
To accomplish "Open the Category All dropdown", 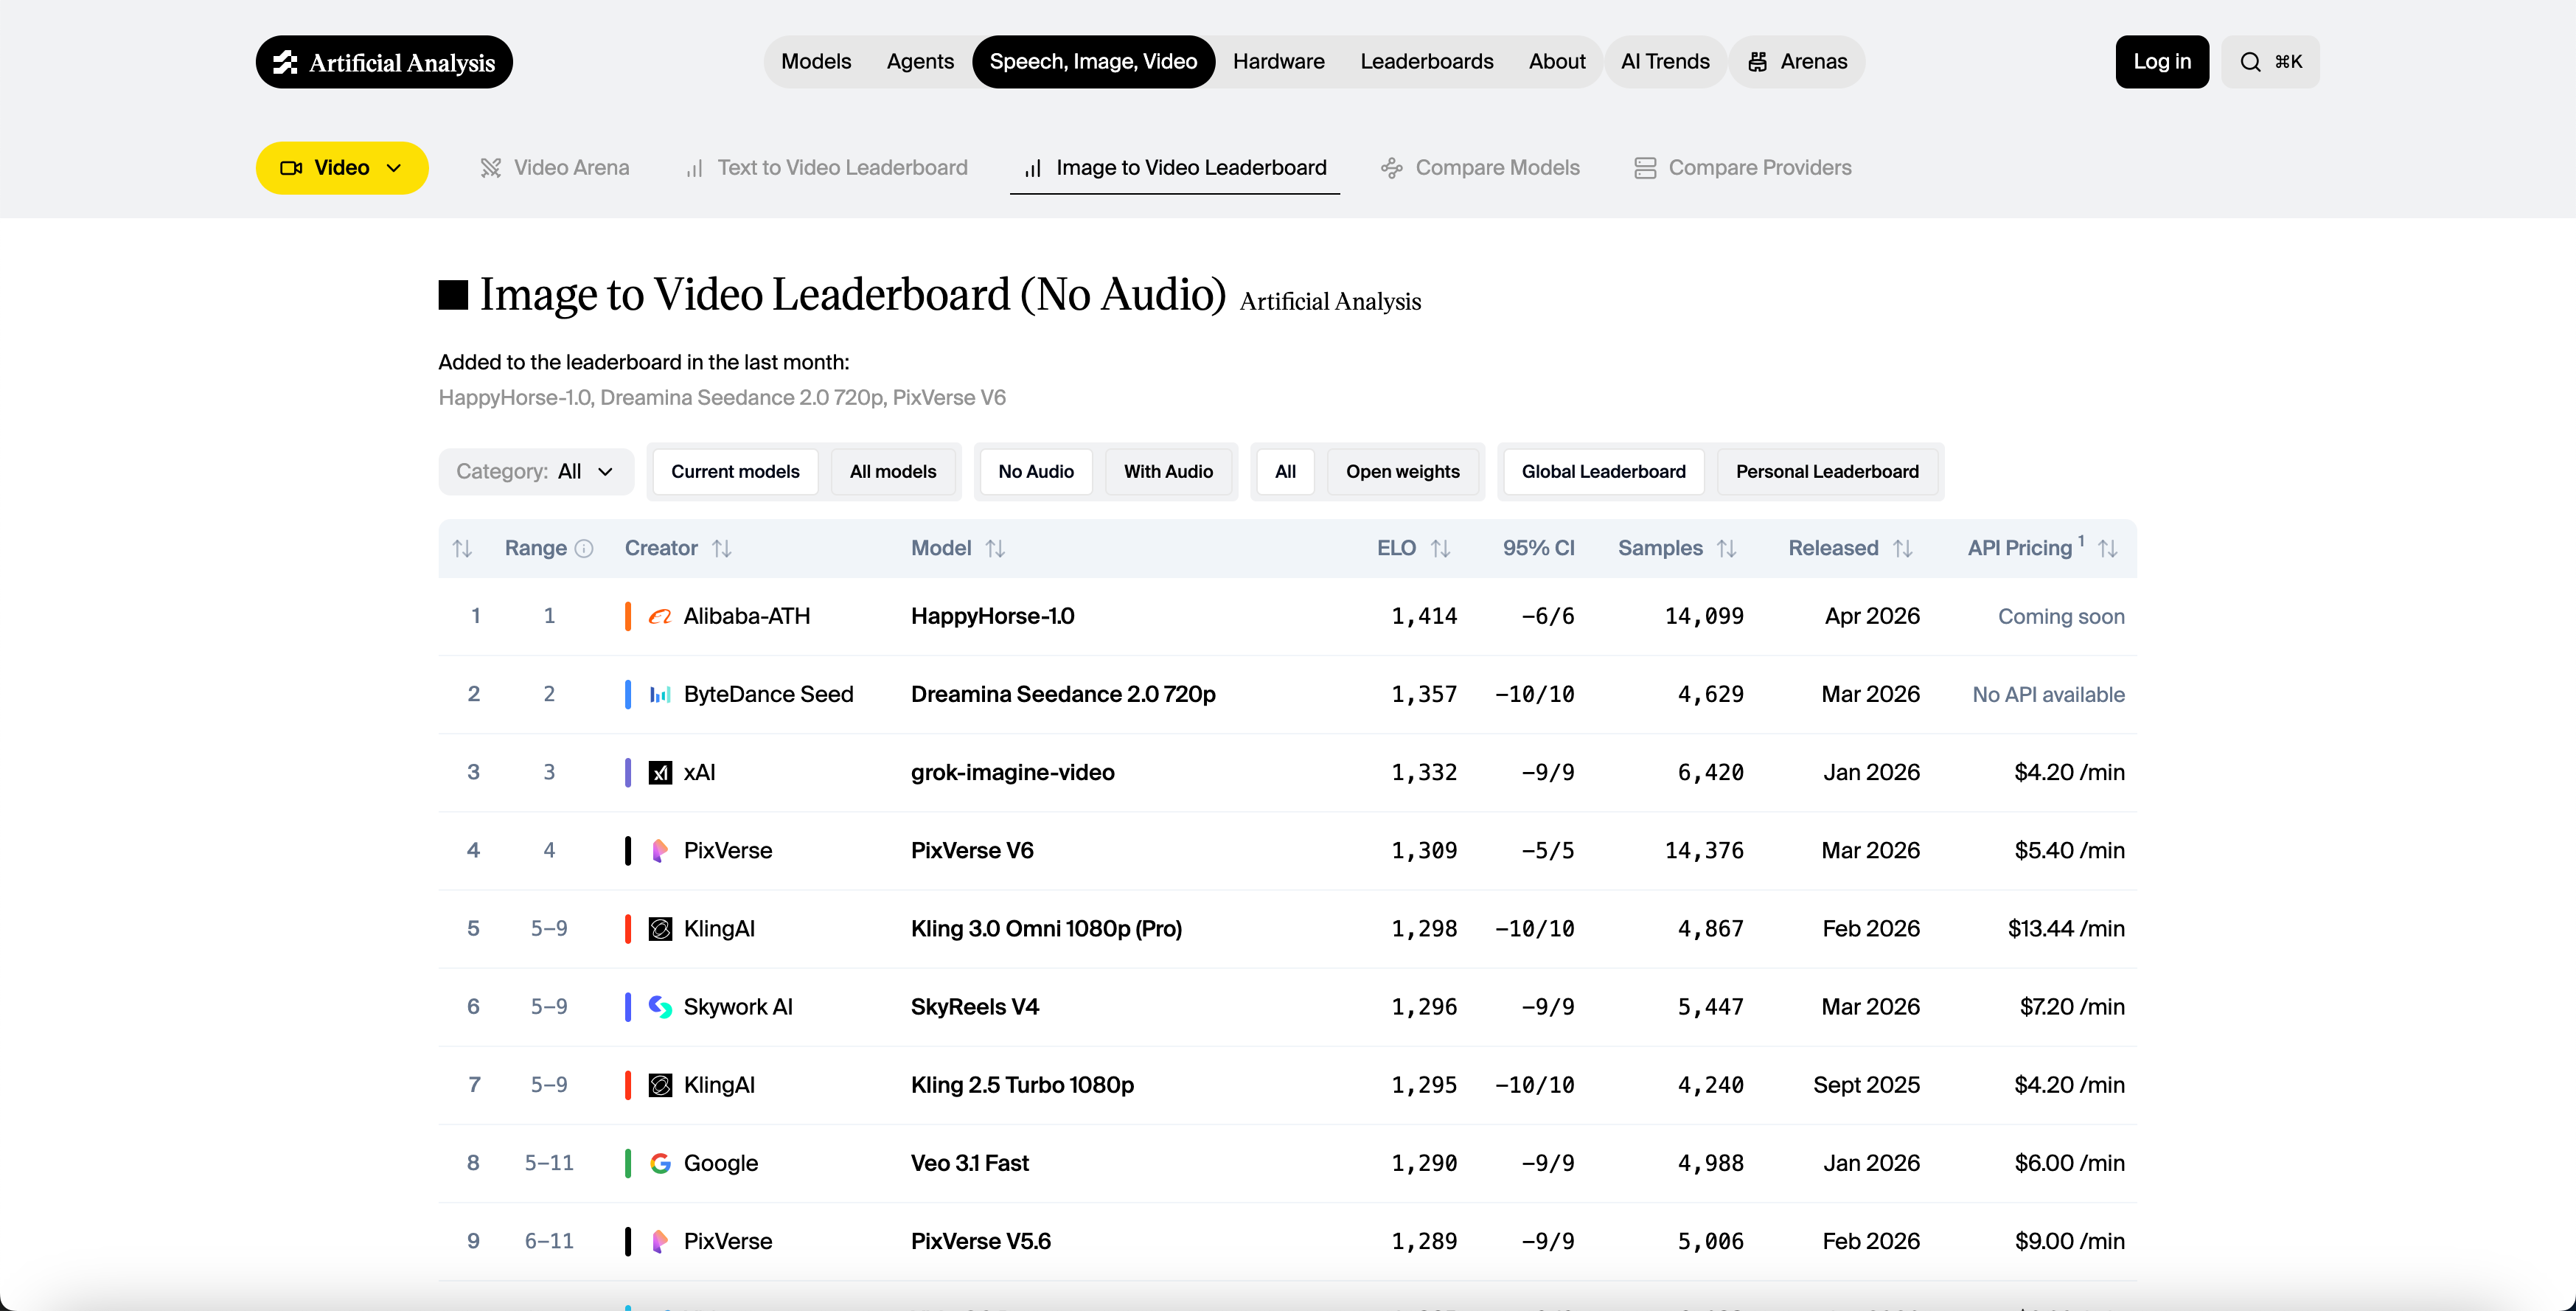I will 536,471.
